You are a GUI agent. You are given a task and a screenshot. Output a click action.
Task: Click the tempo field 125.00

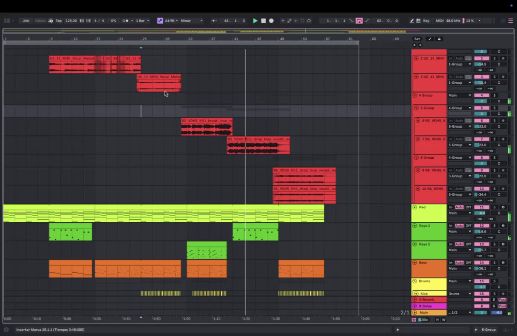pyautogui.click(x=71, y=21)
